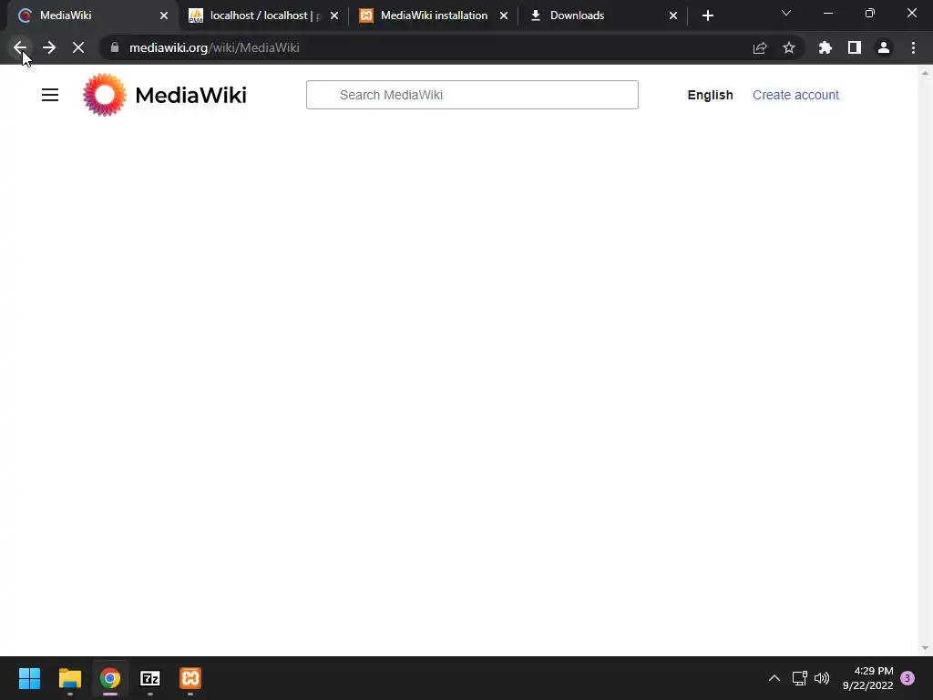Switch to the Downloads tab
The height and width of the screenshot is (700, 933).
601,15
